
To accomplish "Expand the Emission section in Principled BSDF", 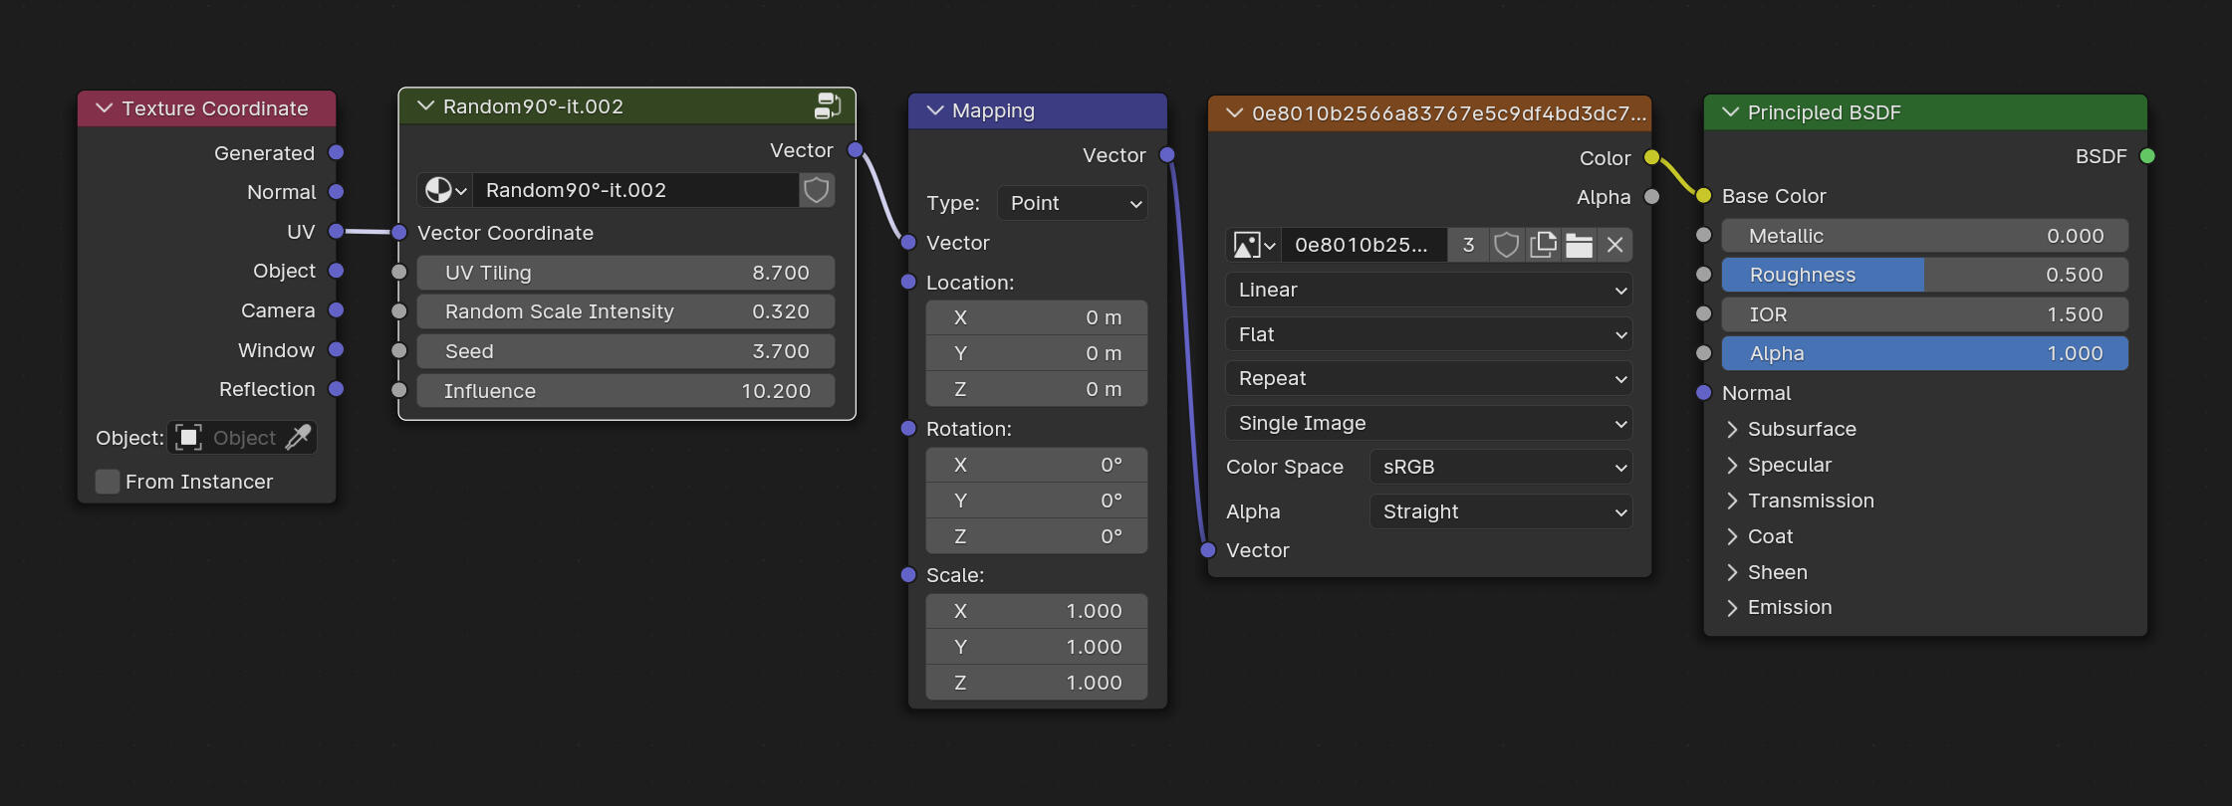I will point(1732,607).
